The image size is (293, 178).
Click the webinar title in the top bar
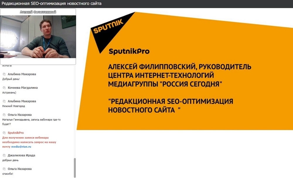51,4
